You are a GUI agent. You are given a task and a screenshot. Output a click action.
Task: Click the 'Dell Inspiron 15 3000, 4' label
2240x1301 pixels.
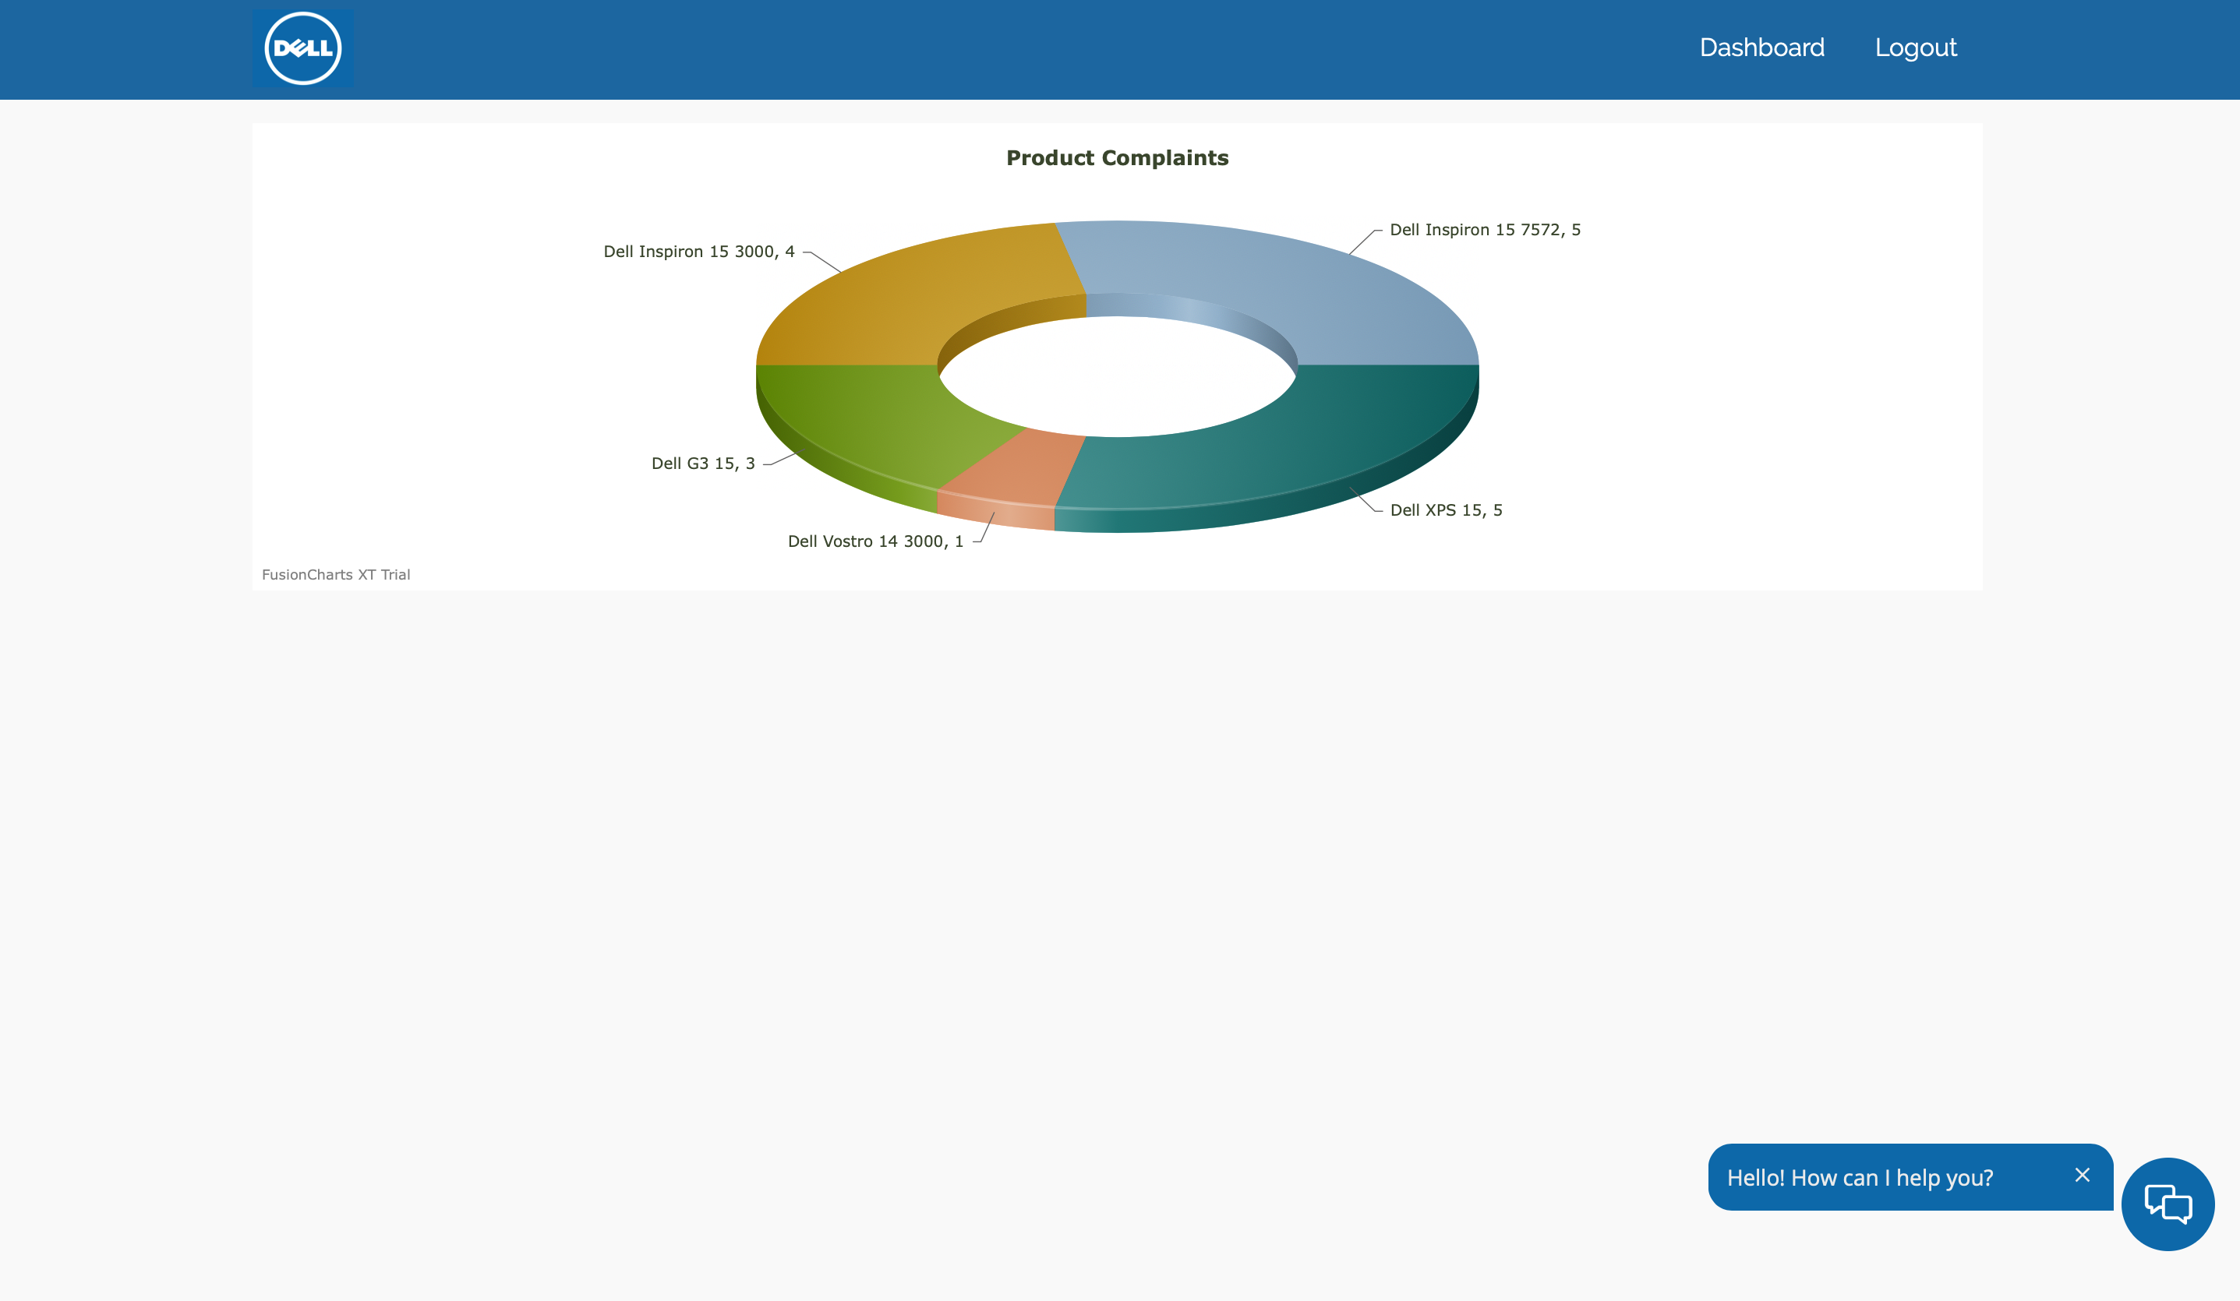point(700,252)
